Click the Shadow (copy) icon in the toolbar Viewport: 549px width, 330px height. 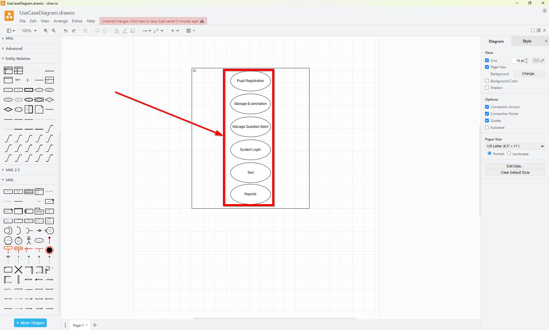(x=133, y=31)
